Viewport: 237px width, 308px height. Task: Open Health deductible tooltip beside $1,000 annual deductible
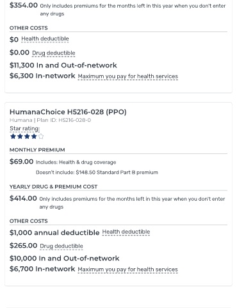coord(126,232)
